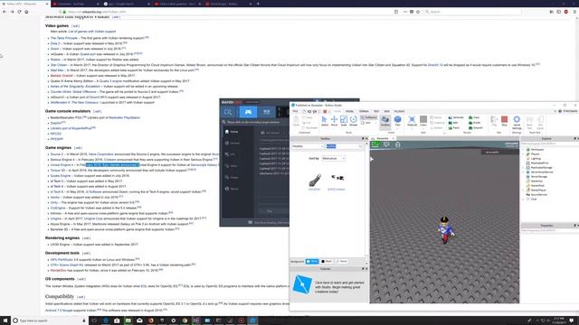The height and width of the screenshot is (325, 579).
Task: Toggle the Join checkbox in the ribbon
Action: pyautogui.click(x=365, y=123)
